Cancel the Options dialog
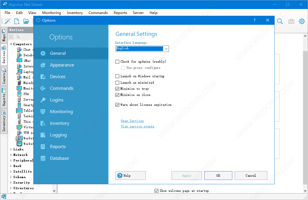The height and width of the screenshot is (200, 308). tap(251, 176)
